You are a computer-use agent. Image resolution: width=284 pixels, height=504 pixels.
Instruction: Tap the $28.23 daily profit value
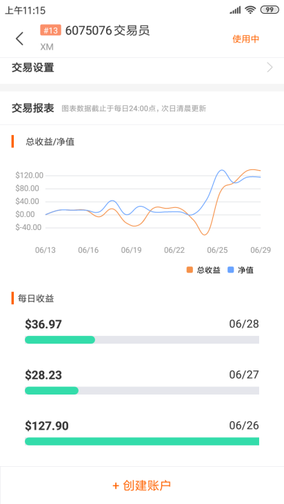(43, 375)
